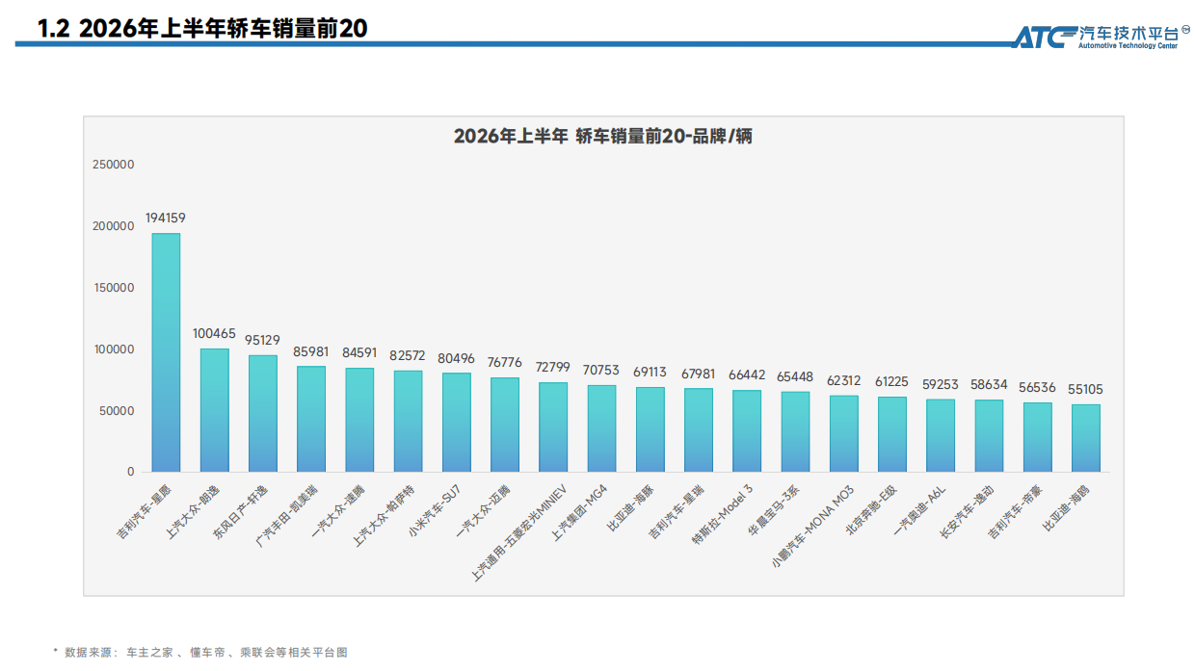Click the bar with value 95129

click(x=262, y=413)
